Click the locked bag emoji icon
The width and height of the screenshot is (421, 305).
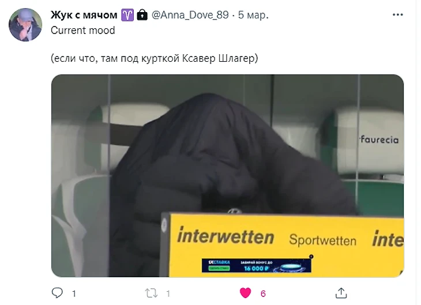click(x=142, y=15)
